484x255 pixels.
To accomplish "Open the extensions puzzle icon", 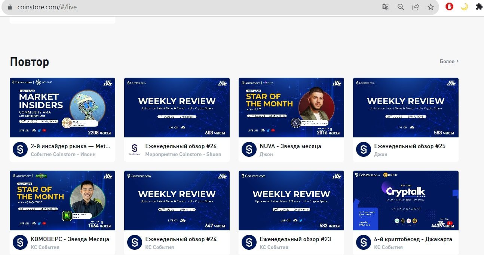I will (479, 7).
